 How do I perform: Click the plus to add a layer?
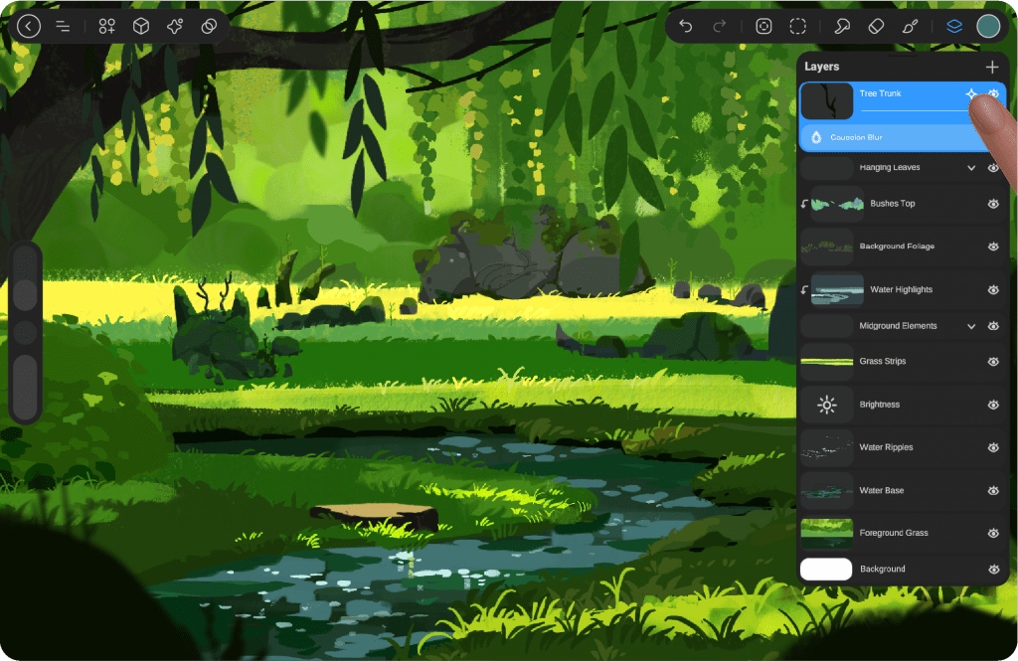pyautogui.click(x=991, y=67)
